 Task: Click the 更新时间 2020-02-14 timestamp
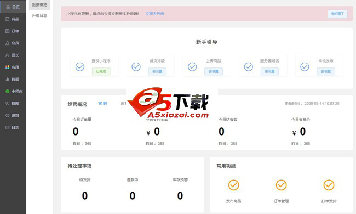[312, 104]
